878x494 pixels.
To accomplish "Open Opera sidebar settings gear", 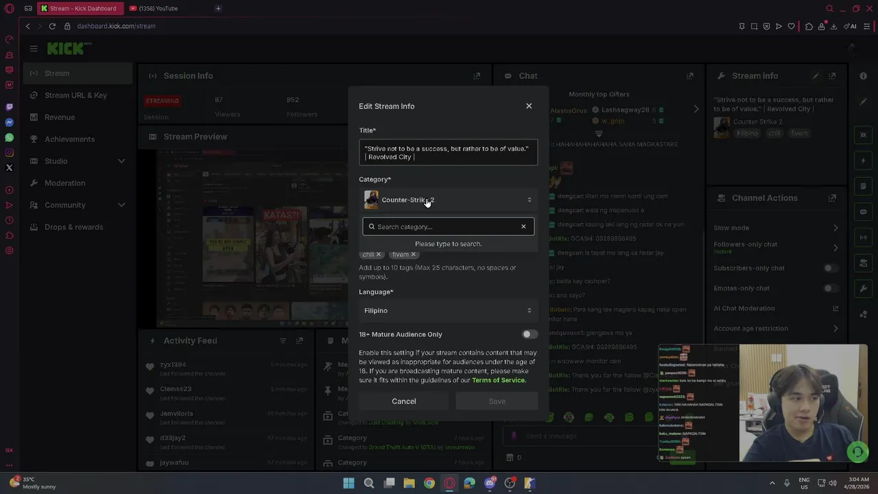I will point(9,250).
